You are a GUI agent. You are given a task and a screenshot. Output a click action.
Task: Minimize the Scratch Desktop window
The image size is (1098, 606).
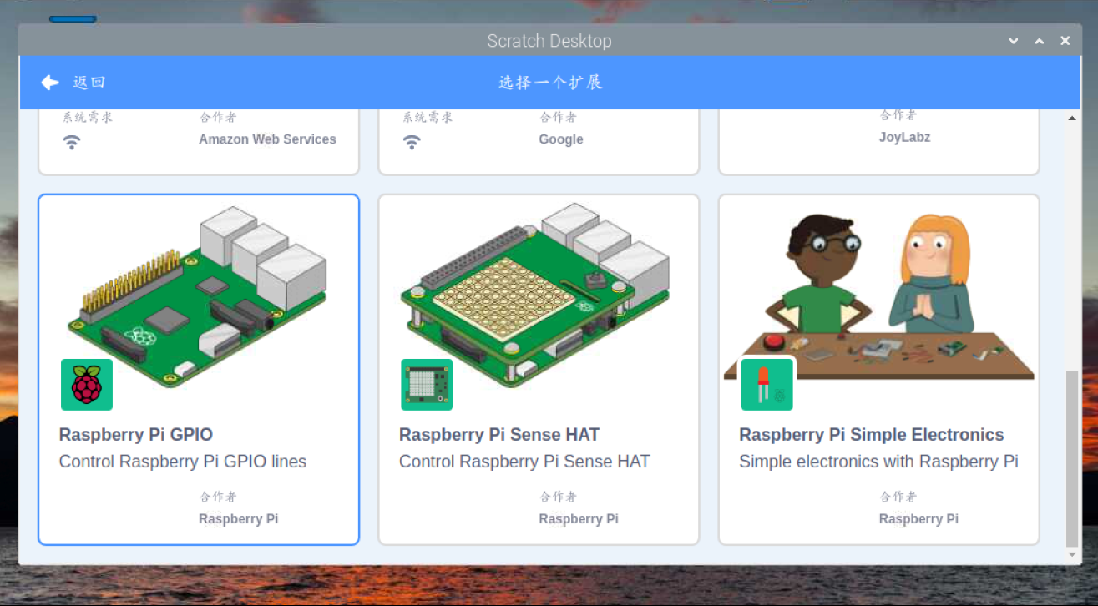[x=1013, y=41]
